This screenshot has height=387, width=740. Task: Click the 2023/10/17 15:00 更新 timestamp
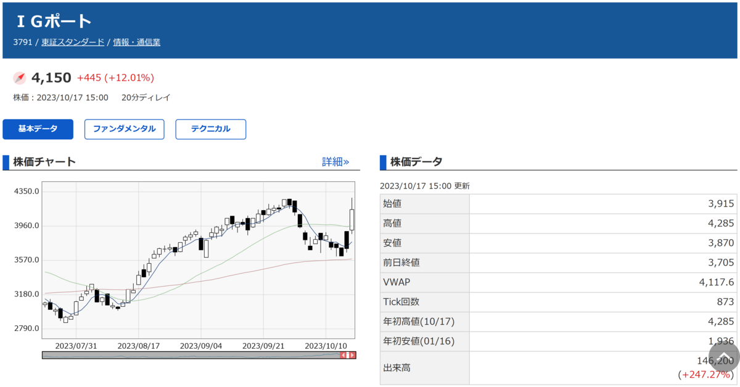(424, 185)
